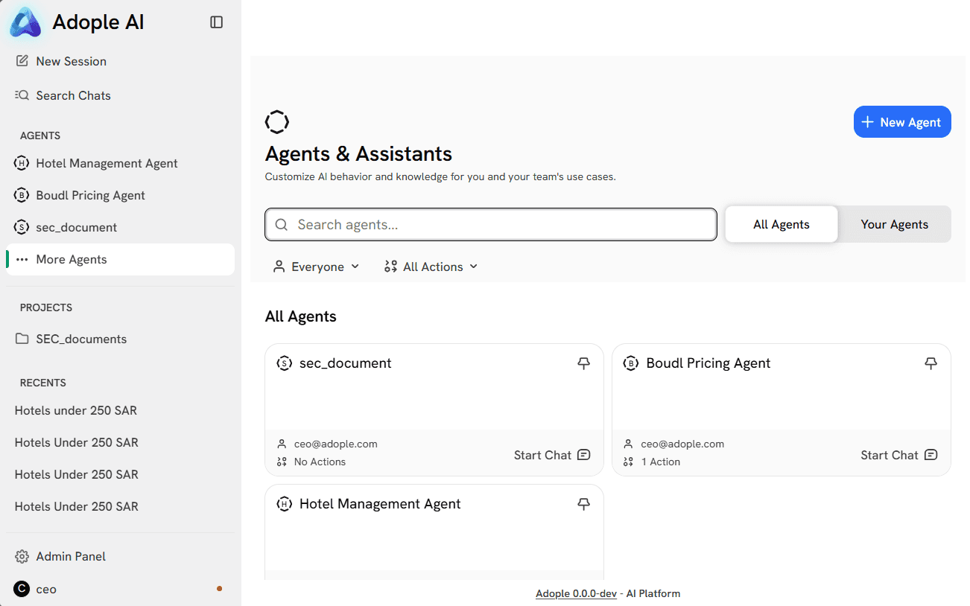Select Hotel Management Agent in sidebar
Image resolution: width=970 pixels, height=606 pixels.
pos(120,163)
